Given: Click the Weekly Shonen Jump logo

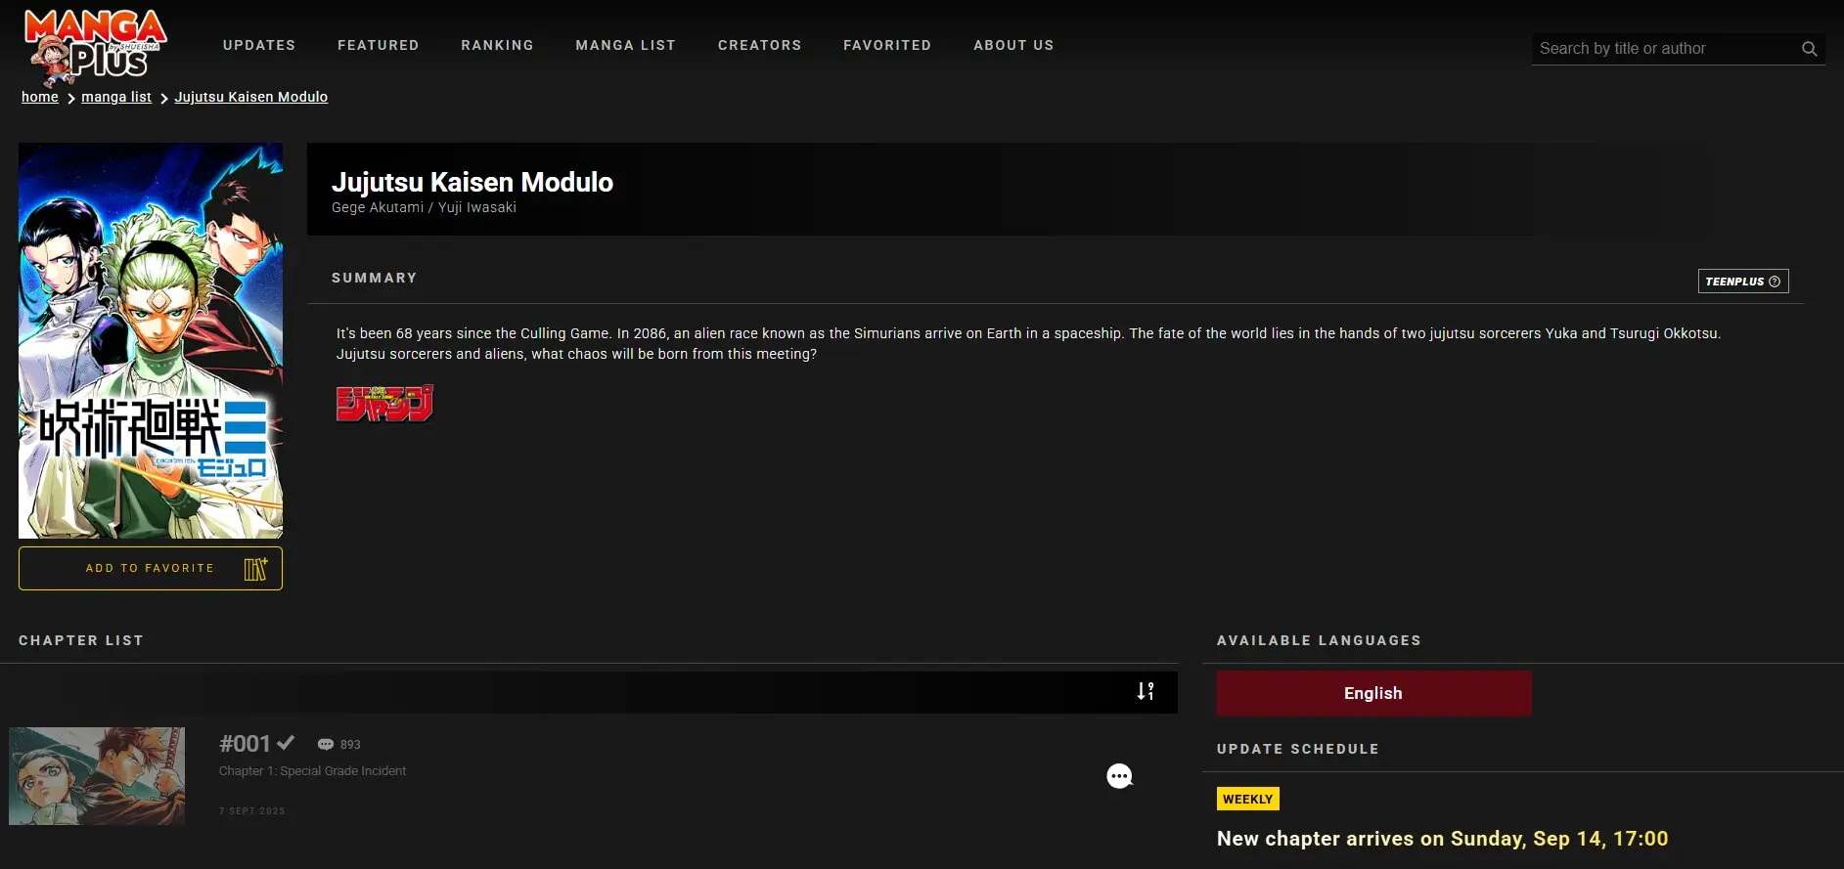Looking at the screenshot, I should [x=384, y=403].
